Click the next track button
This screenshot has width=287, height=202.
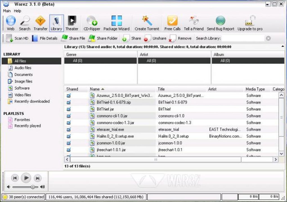click(37, 178)
